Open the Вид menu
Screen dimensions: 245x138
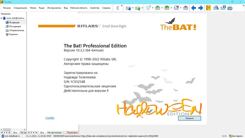click(66, 8)
